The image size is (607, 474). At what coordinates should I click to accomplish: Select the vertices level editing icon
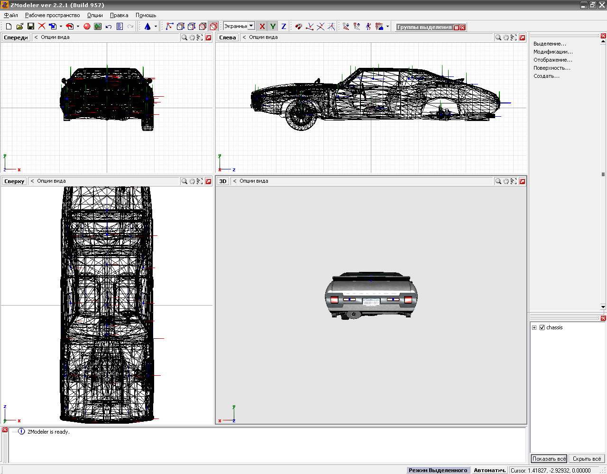[169, 27]
